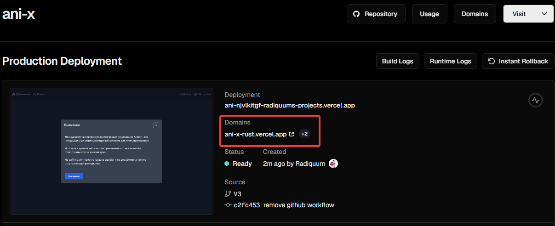Click the git branch icon beside V3
This screenshot has height=226, width=555.
pos(228,194)
